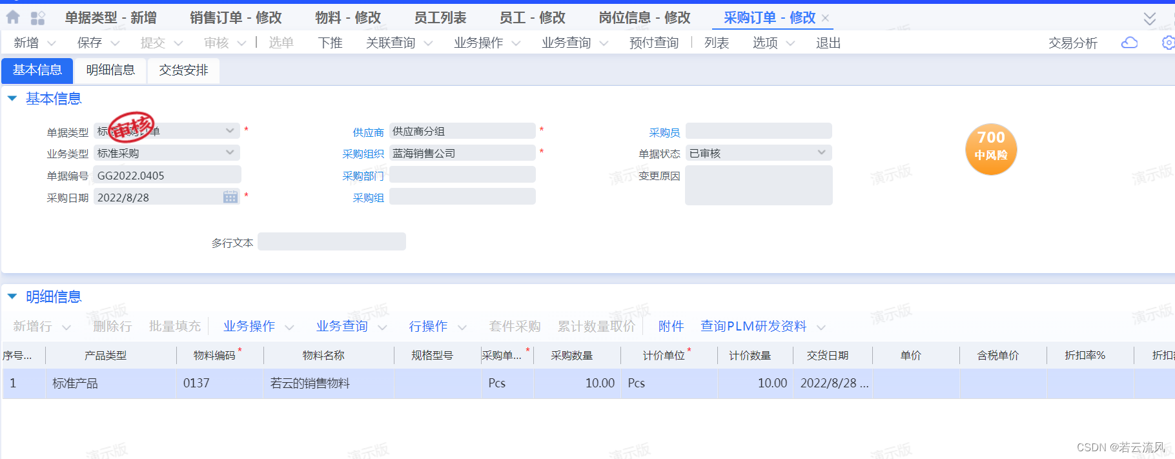Click the 物料编码 column header

coord(220,356)
